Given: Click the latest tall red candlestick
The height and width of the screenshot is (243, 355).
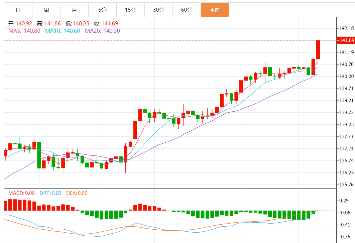Looking at the screenshot, I should 318,49.
